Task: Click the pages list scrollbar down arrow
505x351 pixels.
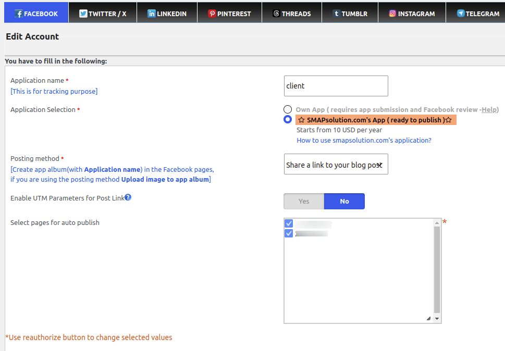Action: point(437,319)
